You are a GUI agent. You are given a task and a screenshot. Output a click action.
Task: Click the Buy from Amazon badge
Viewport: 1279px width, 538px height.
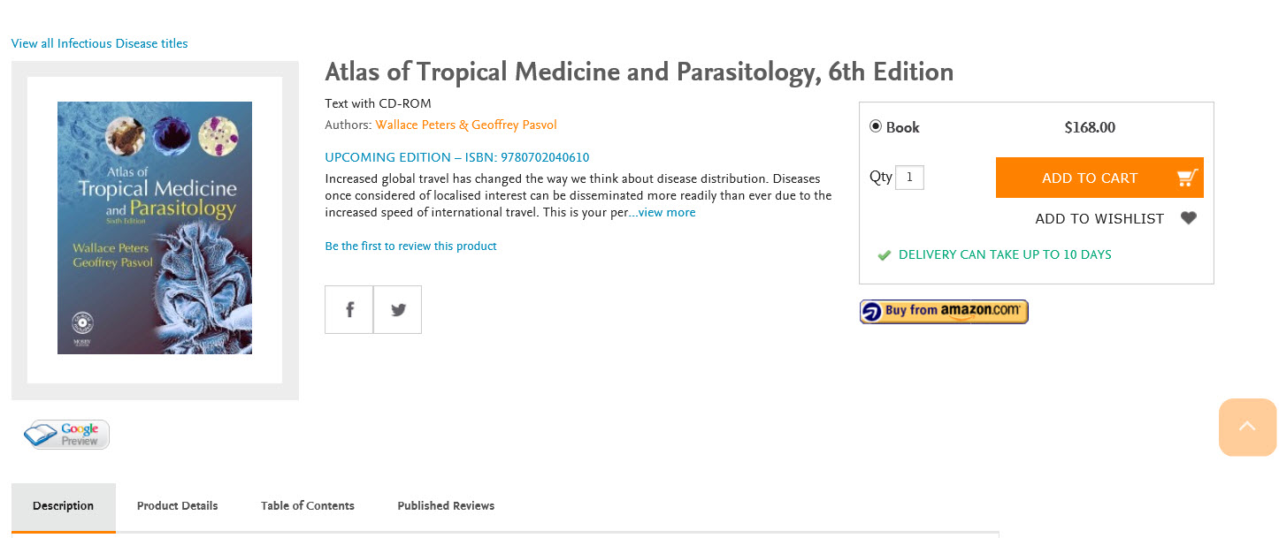tap(944, 311)
